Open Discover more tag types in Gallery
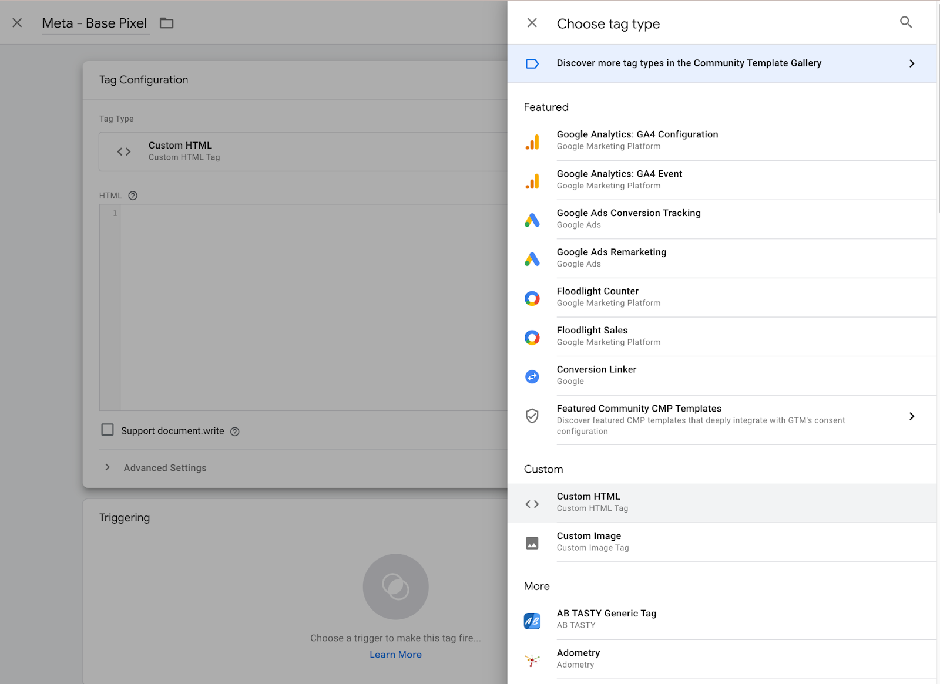The width and height of the screenshot is (940, 684). [x=722, y=63]
